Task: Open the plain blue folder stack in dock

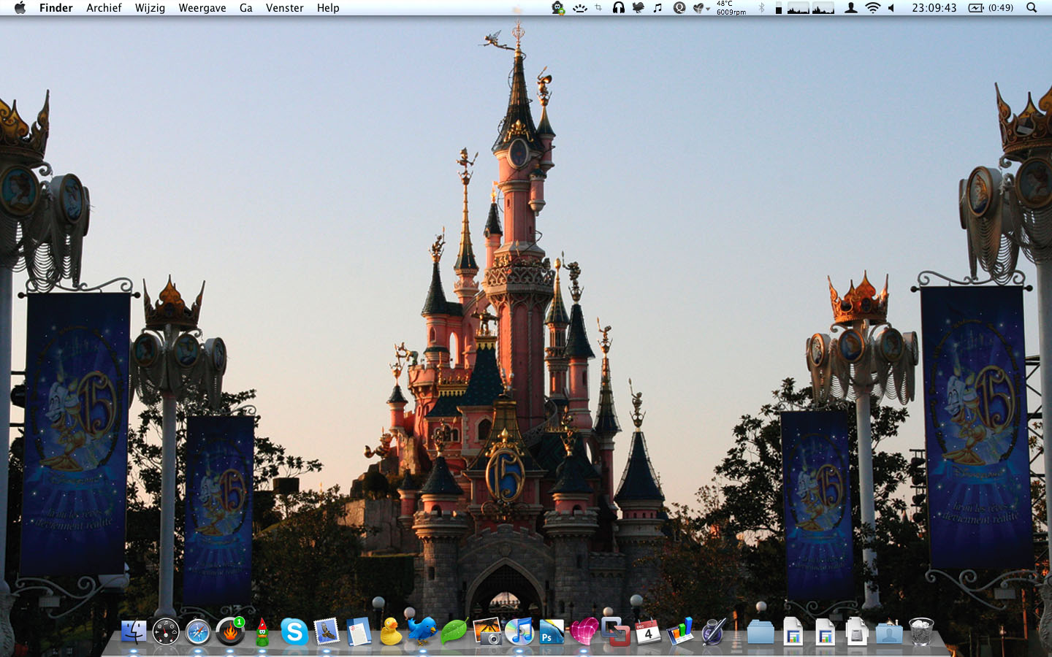Action: tap(761, 632)
